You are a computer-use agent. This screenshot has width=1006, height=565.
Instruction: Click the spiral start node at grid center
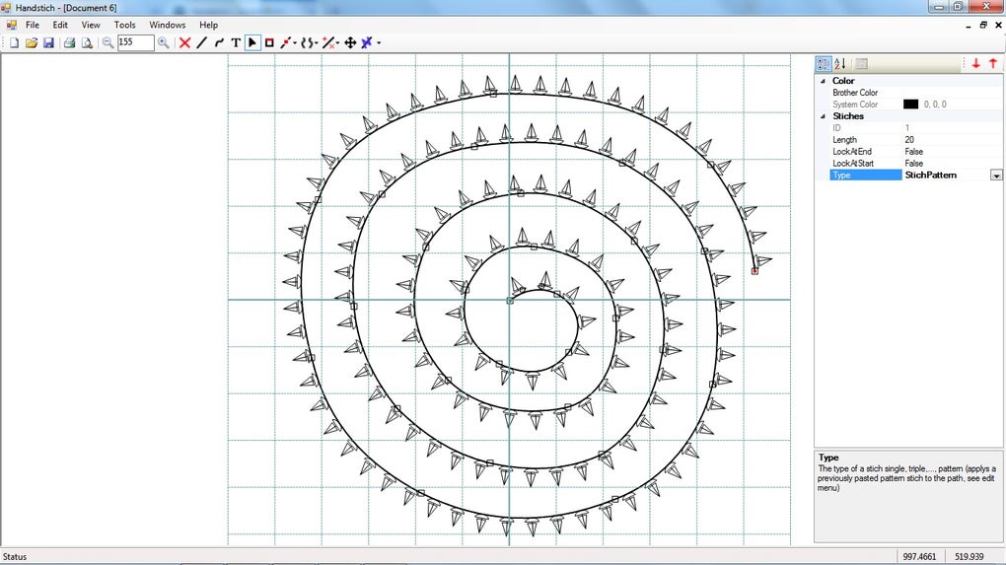pyautogui.click(x=510, y=300)
